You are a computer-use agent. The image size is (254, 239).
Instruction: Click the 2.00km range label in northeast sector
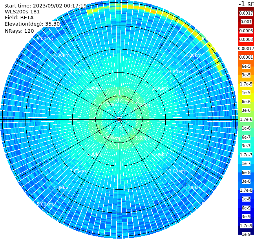pos(160,88)
